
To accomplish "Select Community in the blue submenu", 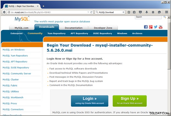I will (x=35, y=33).
